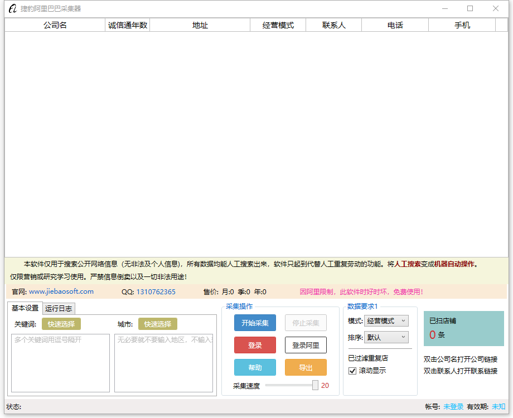Click the 双击公司名打开公司链接 hint text
Image resolution: width=513 pixels, height=418 pixels.
[x=461, y=359]
